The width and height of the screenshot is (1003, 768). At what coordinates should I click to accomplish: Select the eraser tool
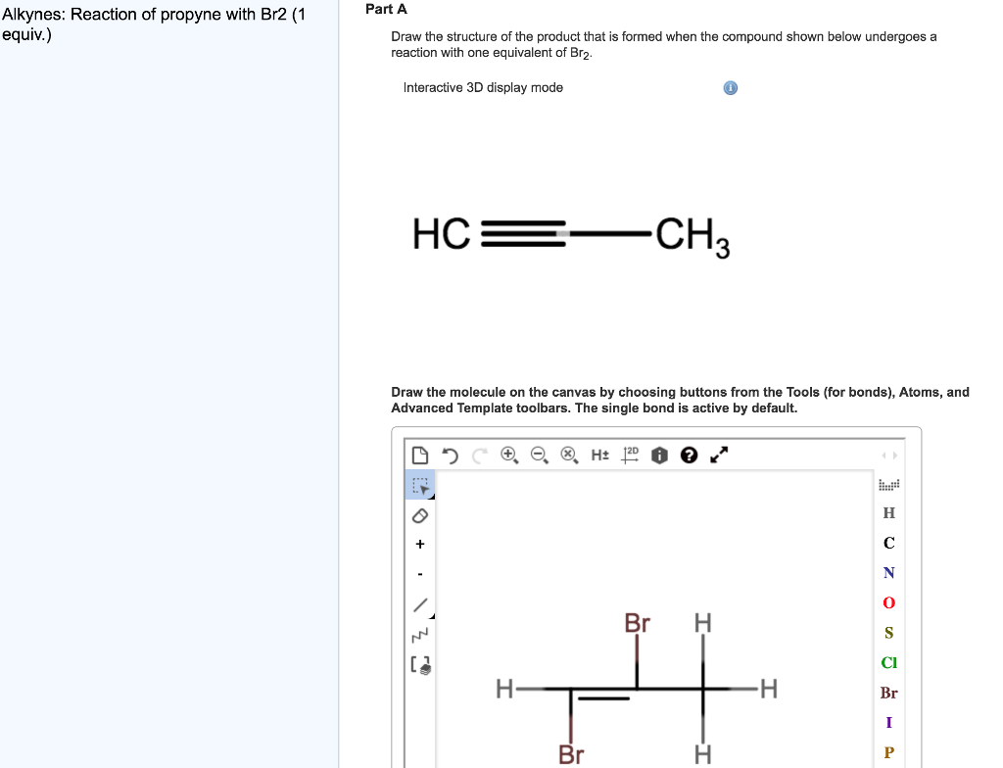420,513
